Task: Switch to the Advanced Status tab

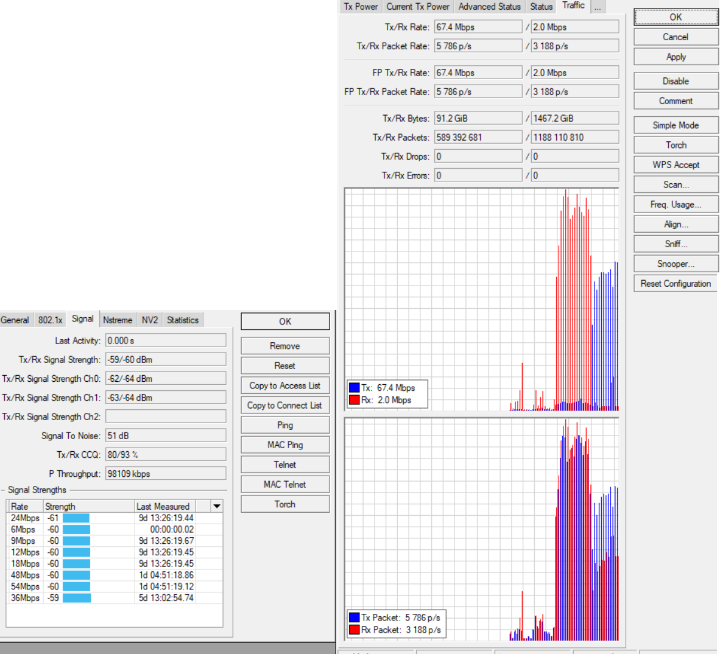Action: (x=489, y=7)
